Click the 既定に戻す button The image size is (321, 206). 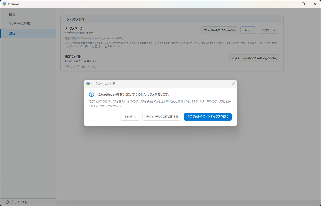(x=269, y=30)
